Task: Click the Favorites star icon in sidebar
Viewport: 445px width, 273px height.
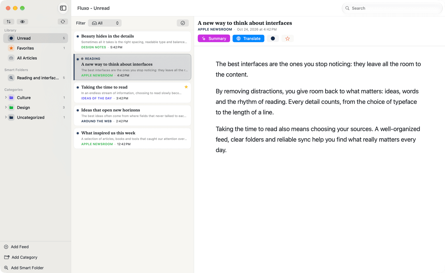Action: point(11,48)
